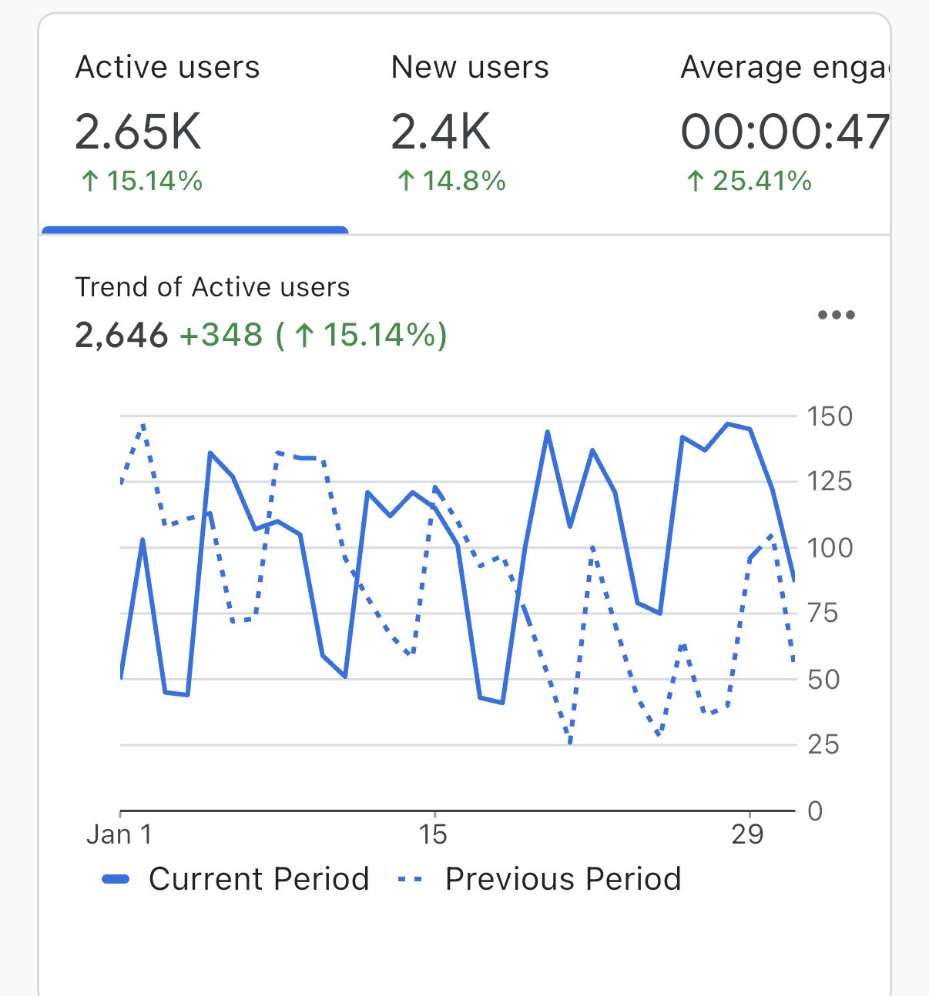Screen dimensions: 929x996
Task: Toggle the Previous Period series visibility
Action: point(562,877)
